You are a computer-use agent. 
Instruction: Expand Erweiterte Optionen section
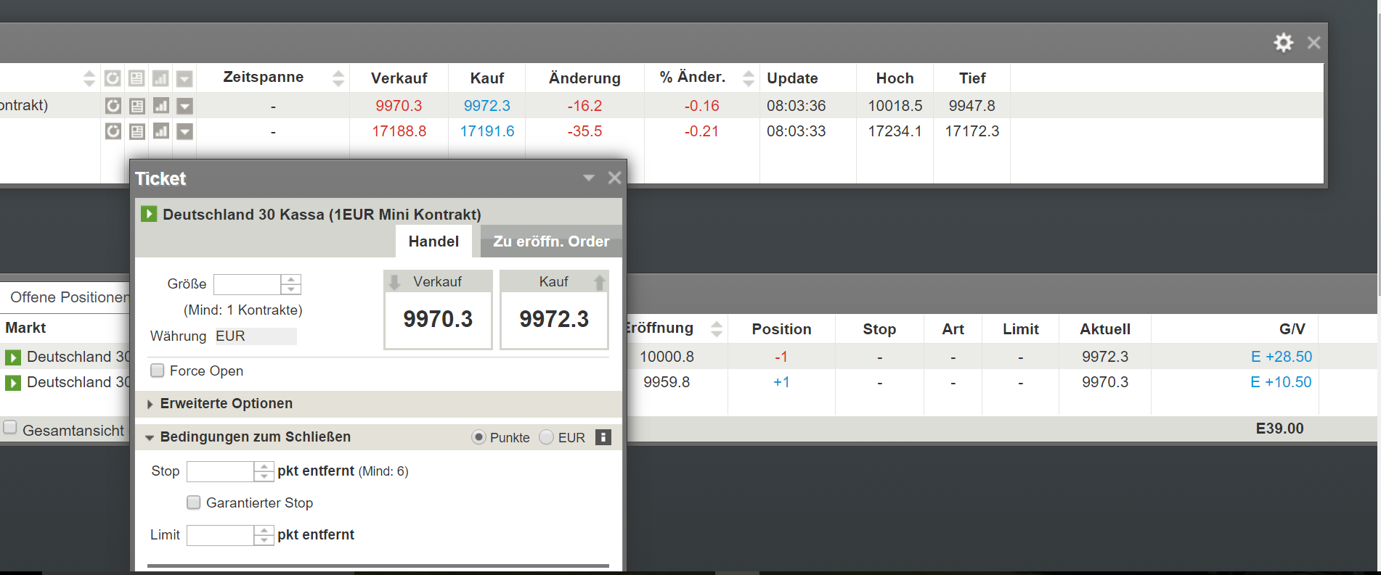coord(226,404)
